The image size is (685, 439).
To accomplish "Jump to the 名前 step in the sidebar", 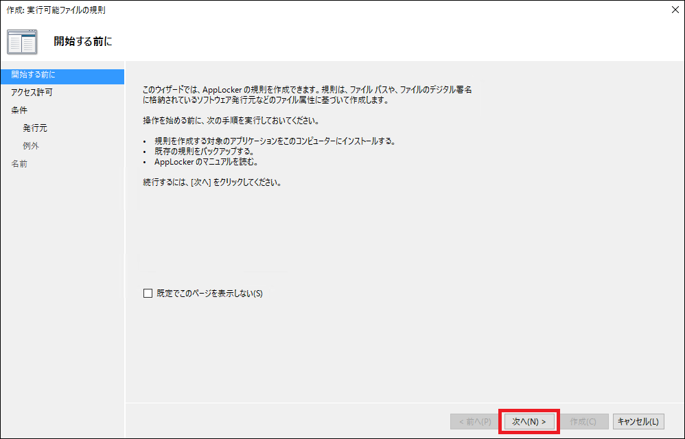I will (19, 164).
